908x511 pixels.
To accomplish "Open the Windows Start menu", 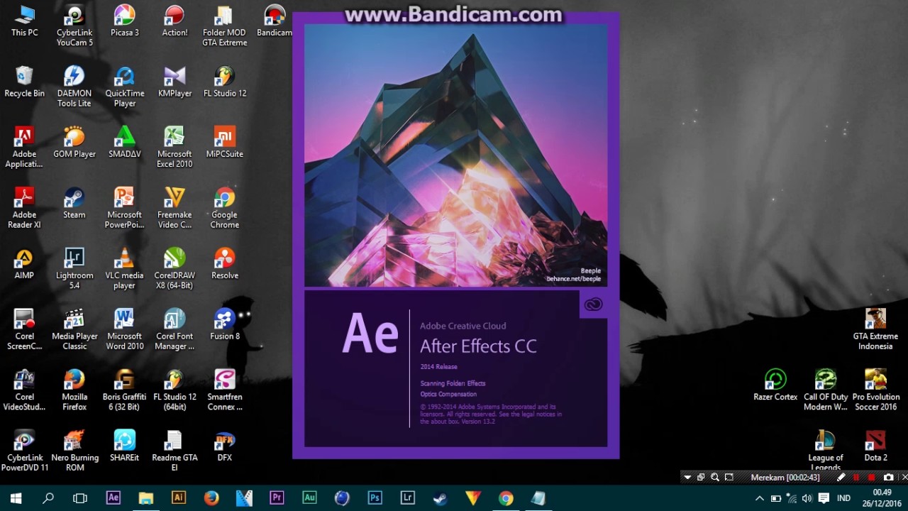I will (x=16, y=498).
